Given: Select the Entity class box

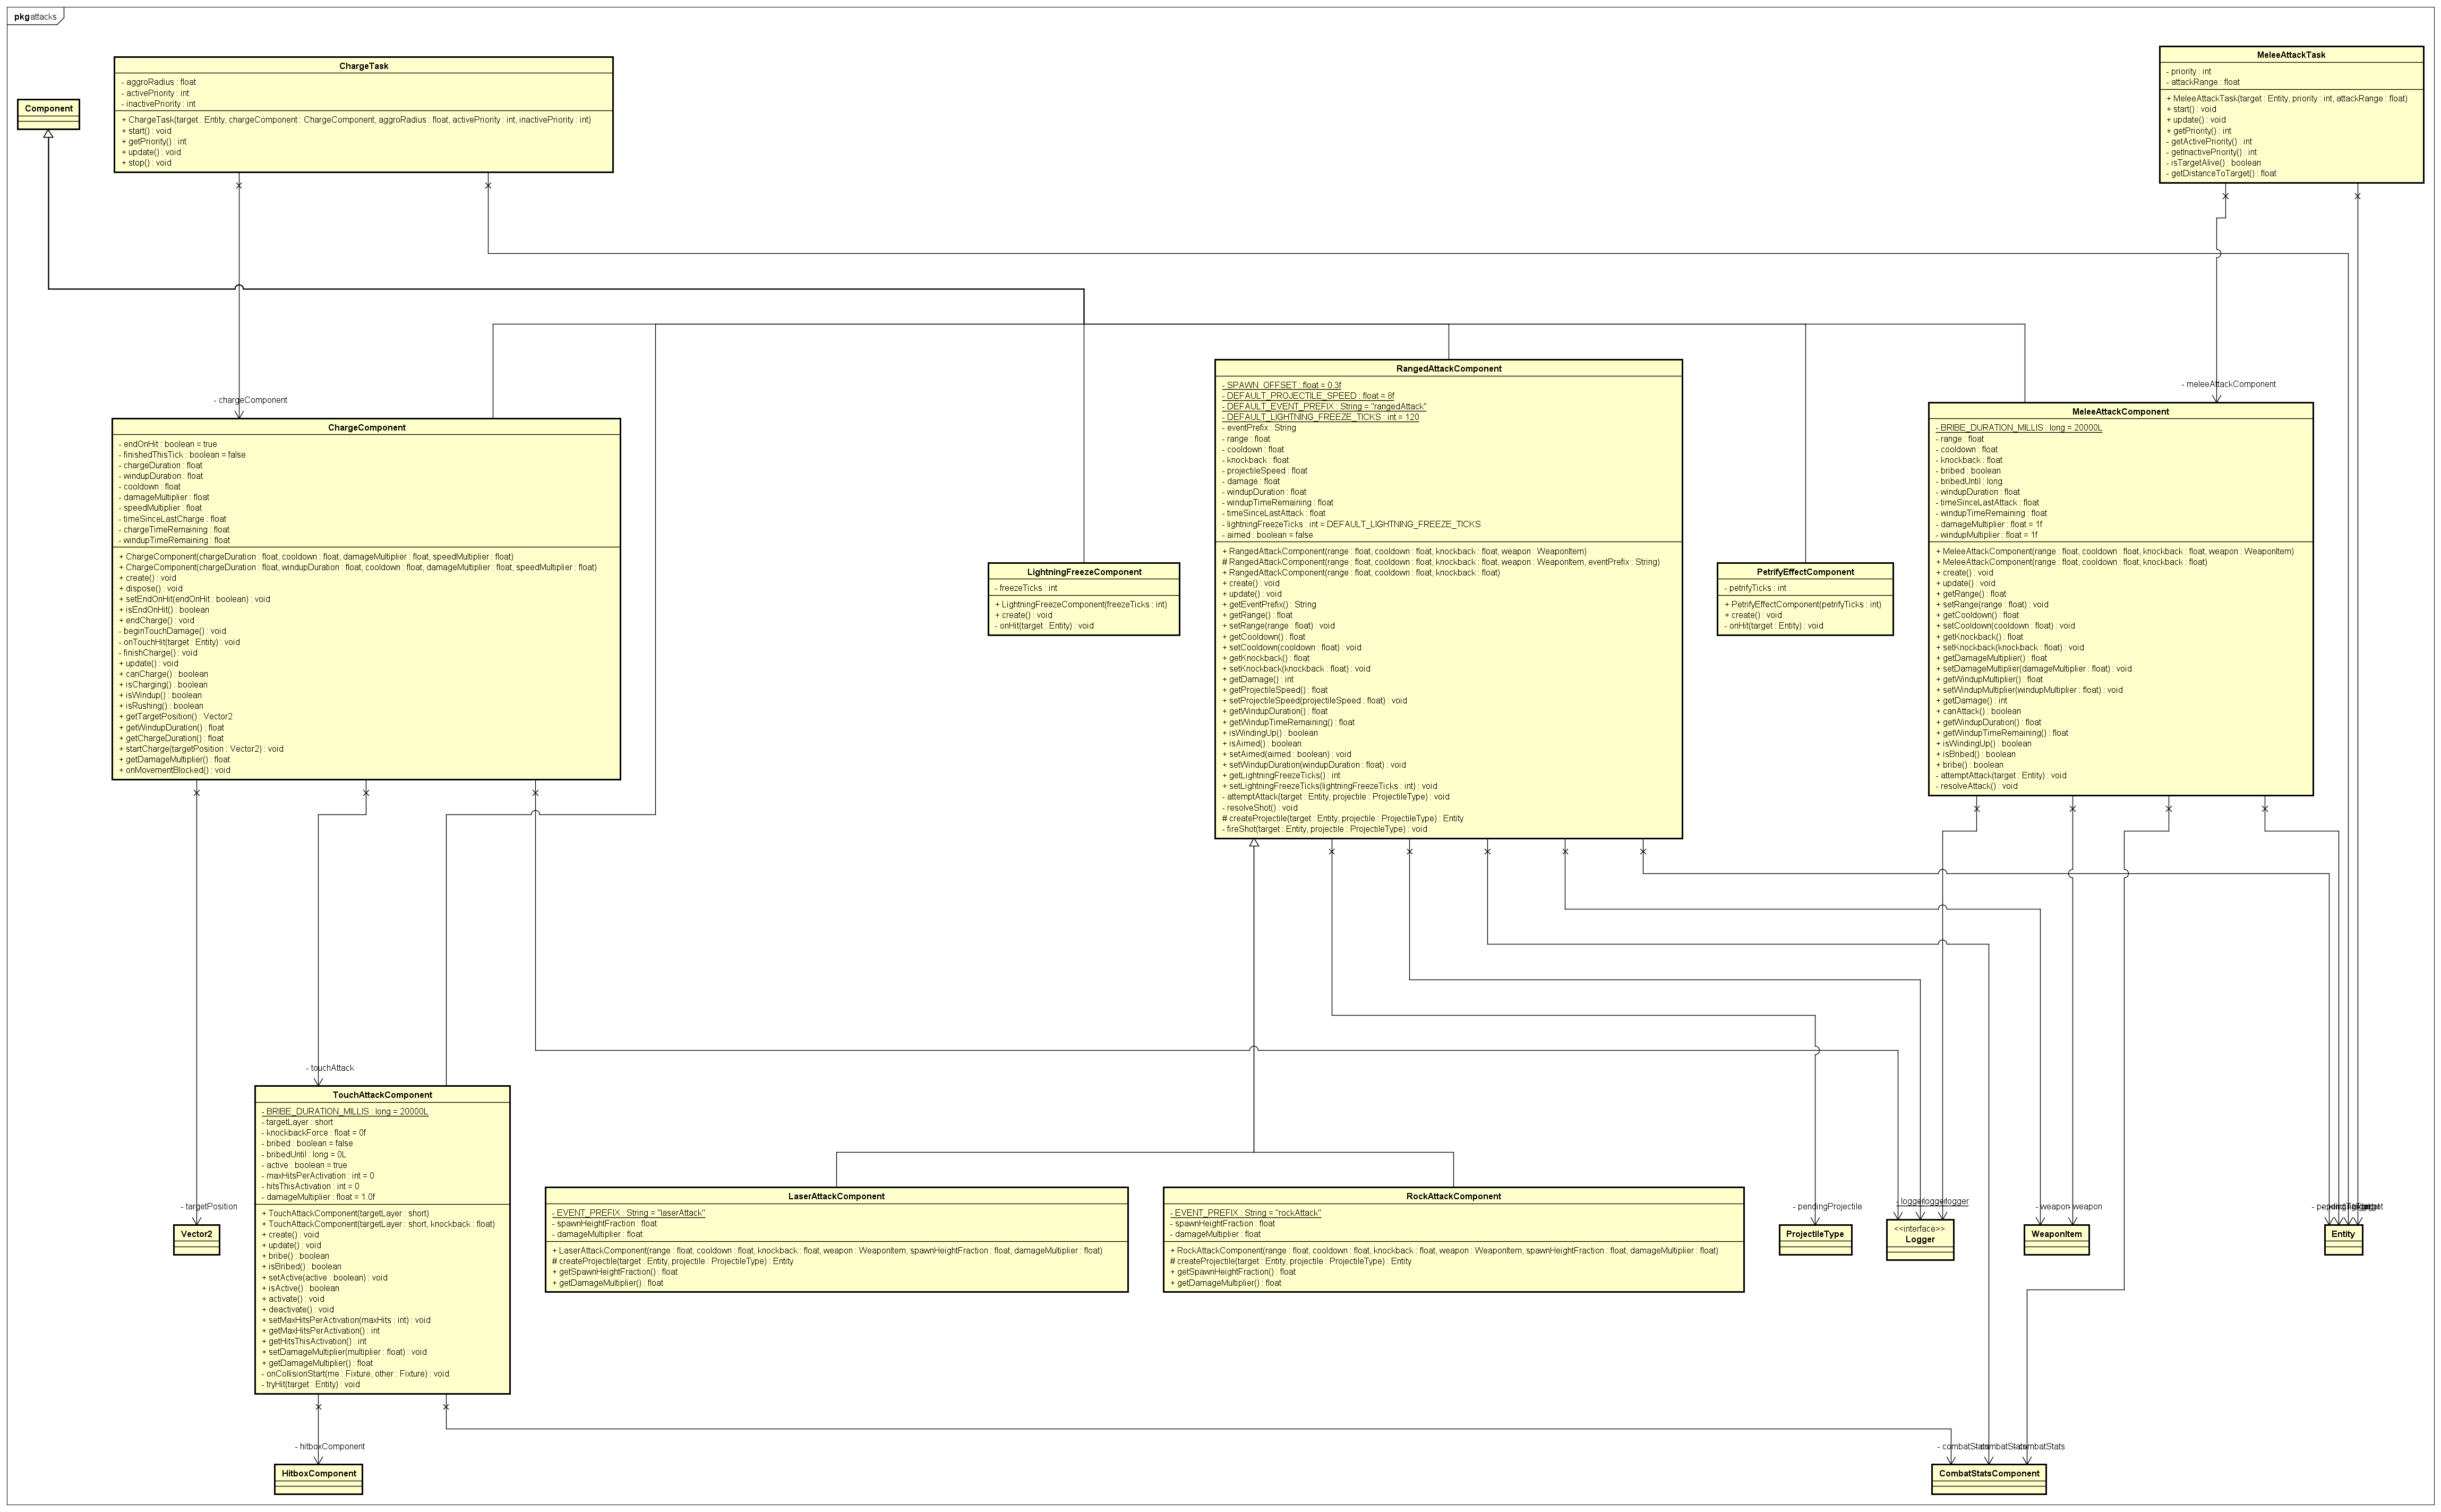Looking at the screenshot, I should [x=2343, y=1239].
